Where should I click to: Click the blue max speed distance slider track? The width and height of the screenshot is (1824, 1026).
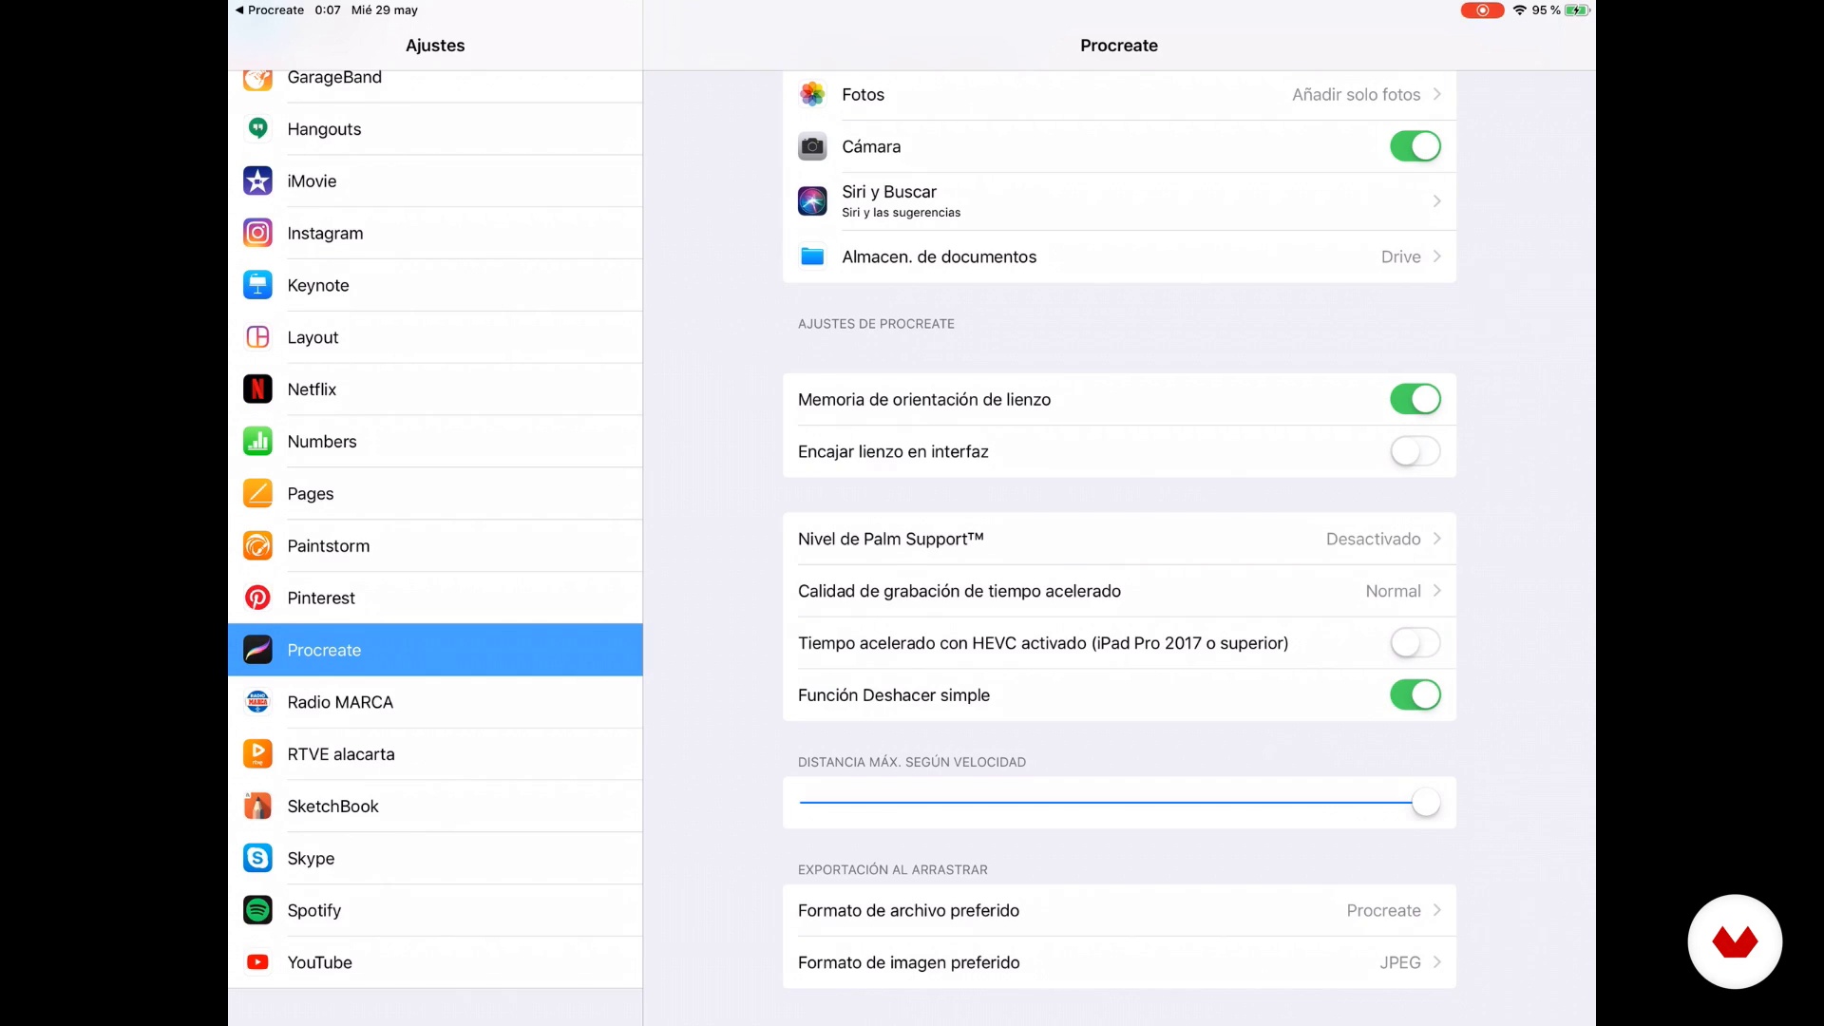coord(1105,803)
